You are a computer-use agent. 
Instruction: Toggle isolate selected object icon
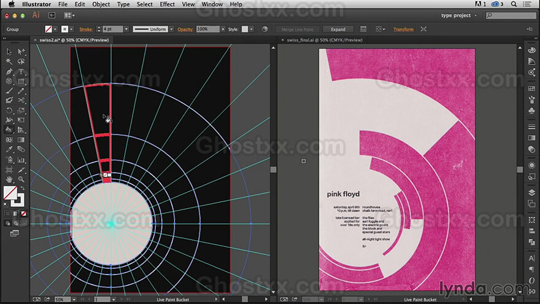(423, 29)
